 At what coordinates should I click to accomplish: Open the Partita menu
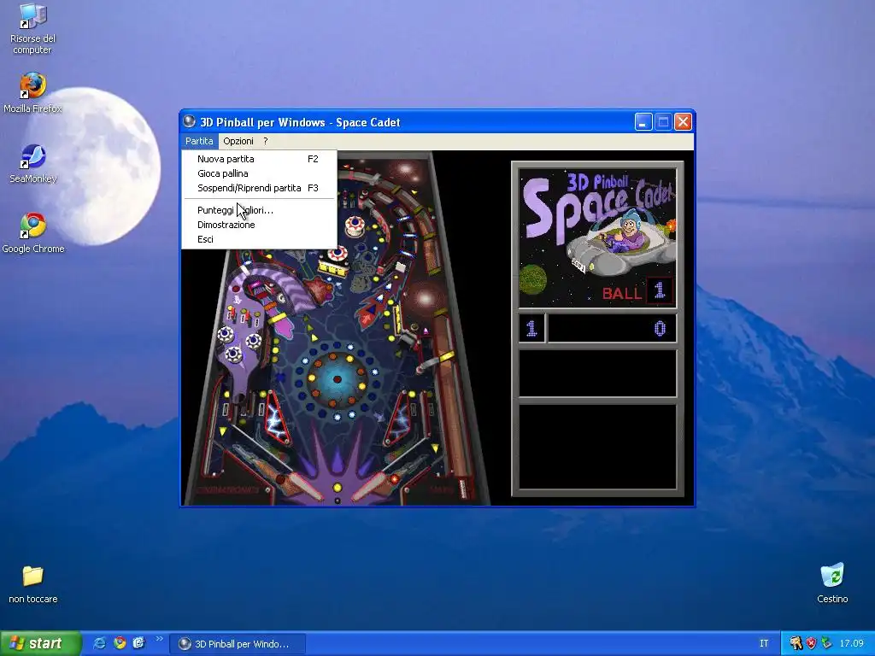[199, 141]
